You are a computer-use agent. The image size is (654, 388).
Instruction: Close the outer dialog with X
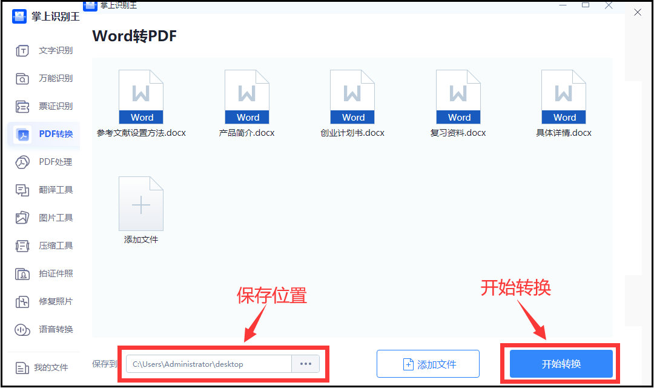click(x=637, y=13)
